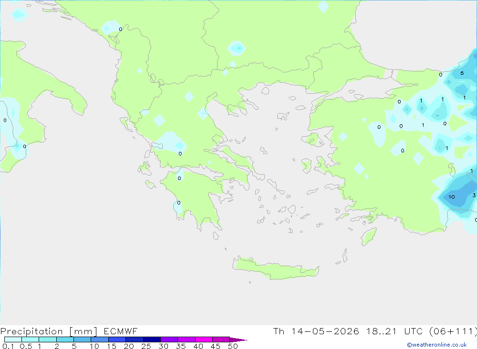Click the over-50 legend arrow tip

pos(238,340)
